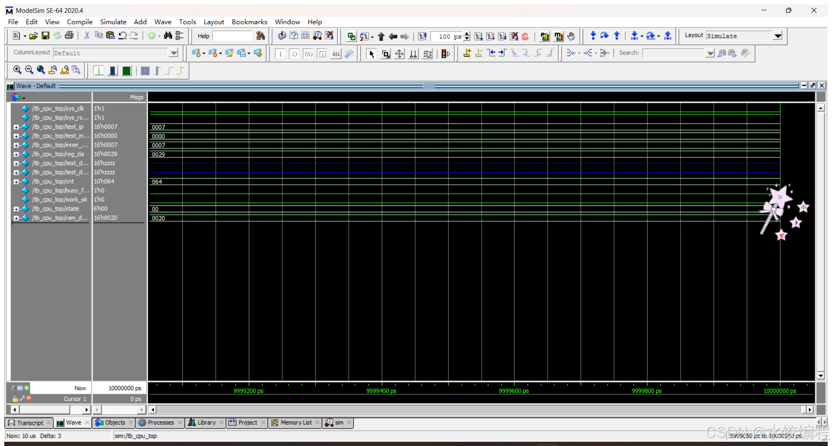Click the blue Step Into arrow icon
Viewport: 832px width, 446px height.
[x=593, y=36]
